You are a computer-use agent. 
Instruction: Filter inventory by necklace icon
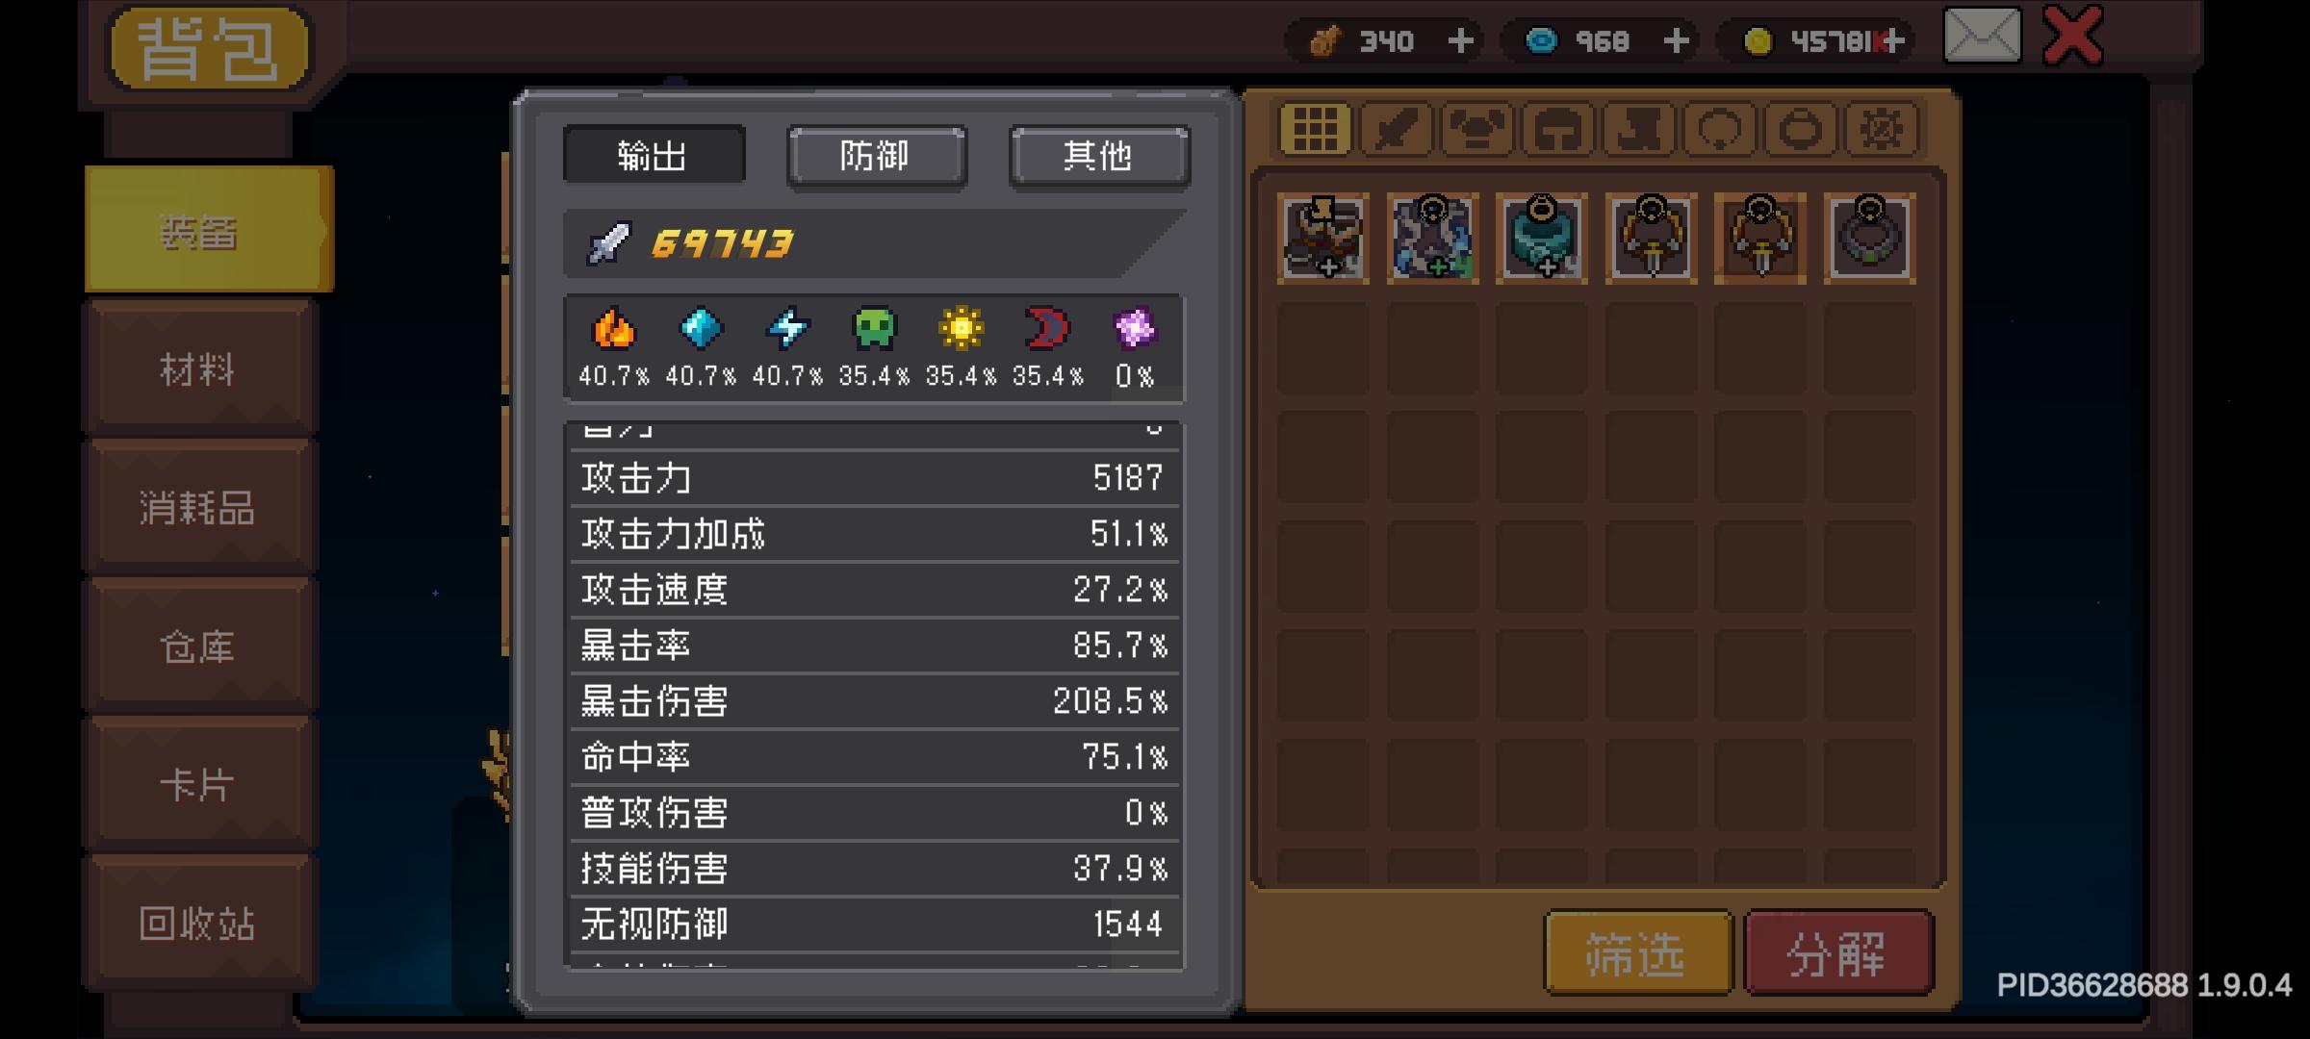pos(1720,128)
